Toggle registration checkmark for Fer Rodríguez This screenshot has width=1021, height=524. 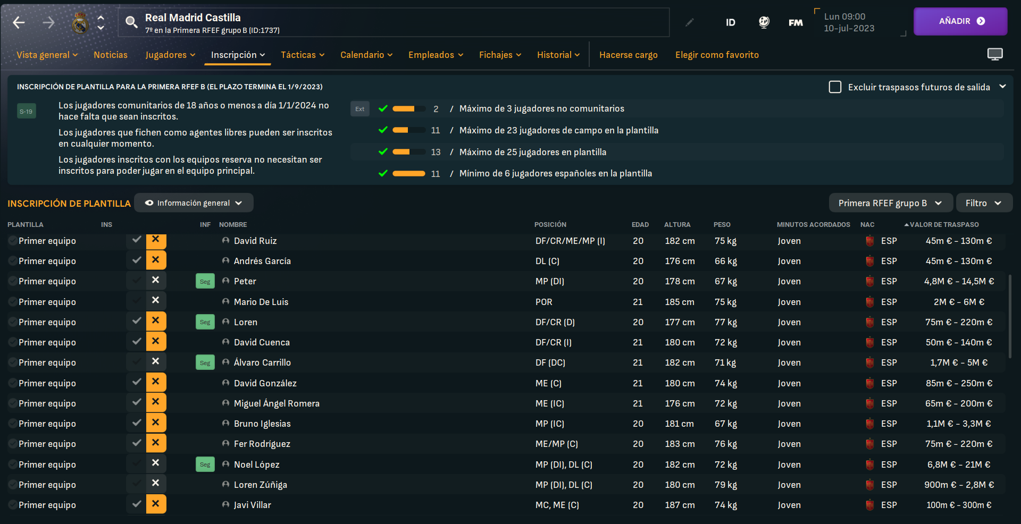(137, 443)
